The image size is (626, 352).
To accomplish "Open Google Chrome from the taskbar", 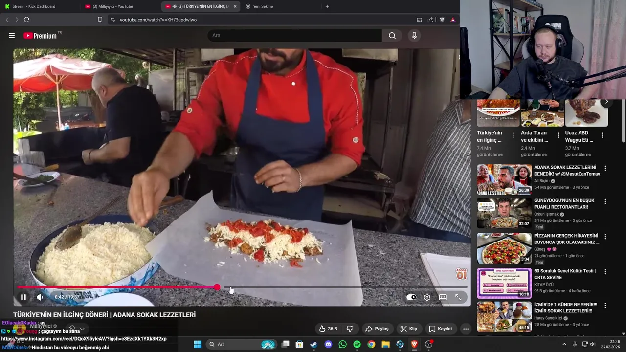I will [371, 344].
